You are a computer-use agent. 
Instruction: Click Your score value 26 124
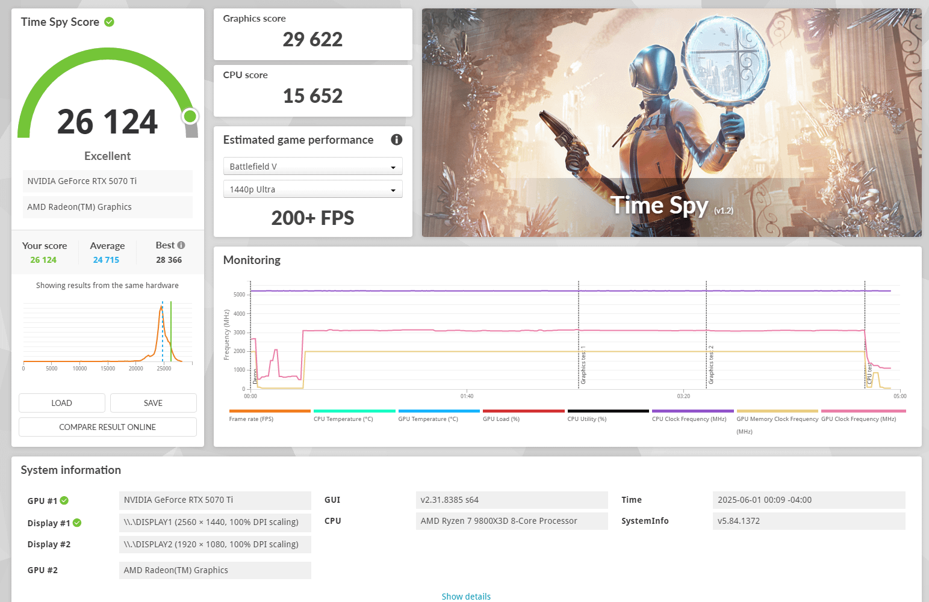(x=43, y=260)
